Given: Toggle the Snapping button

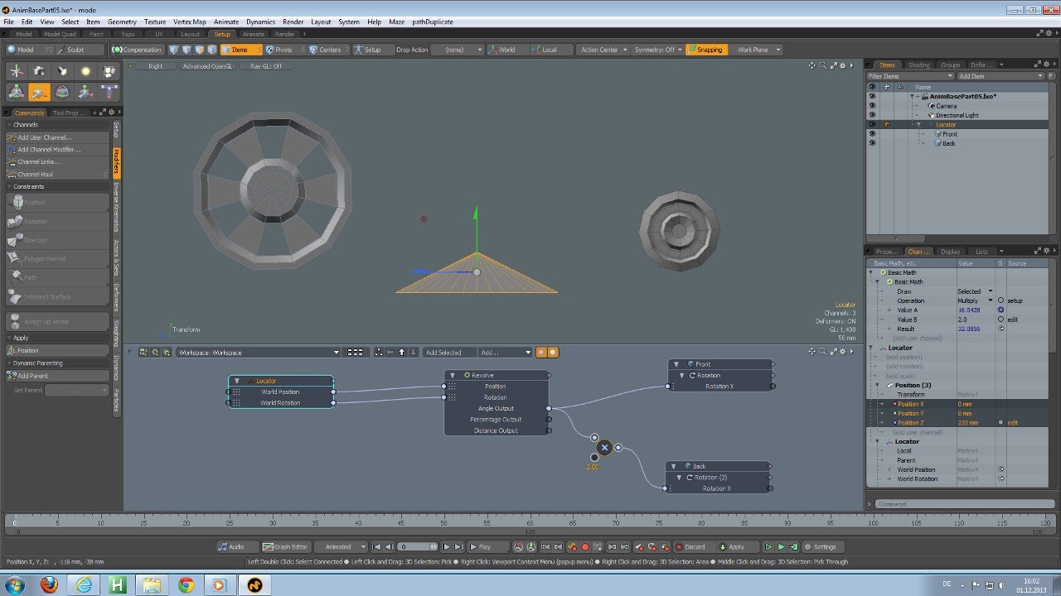Looking at the screenshot, I should click(x=706, y=50).
